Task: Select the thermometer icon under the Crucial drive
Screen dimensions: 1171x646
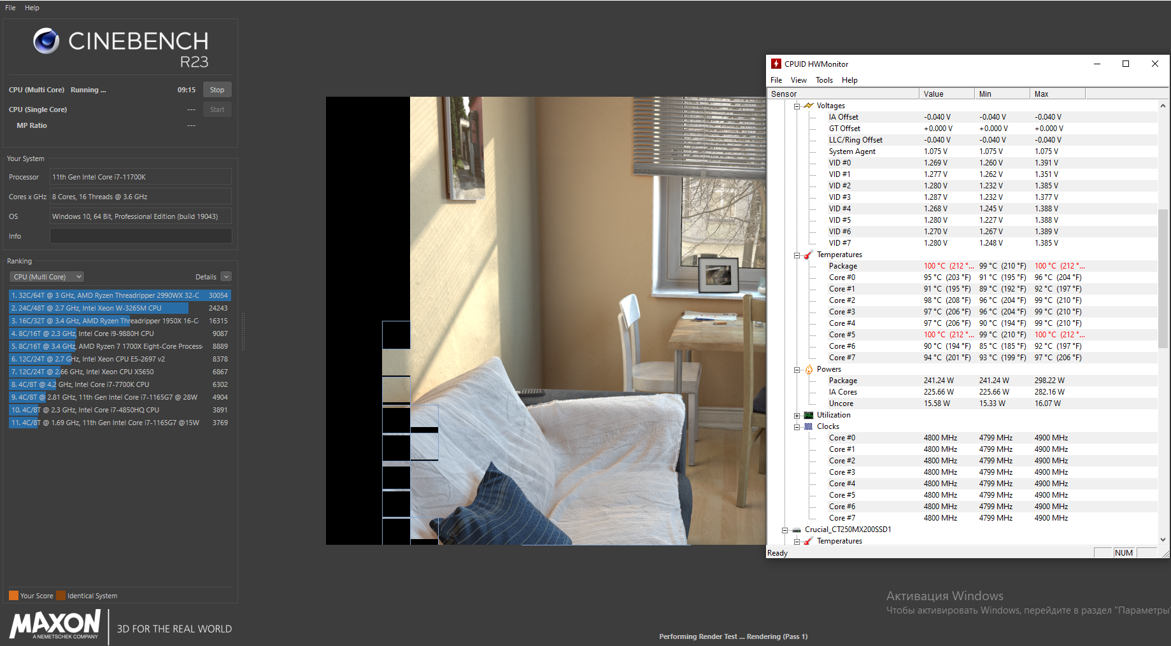Action: coord(808,541)
